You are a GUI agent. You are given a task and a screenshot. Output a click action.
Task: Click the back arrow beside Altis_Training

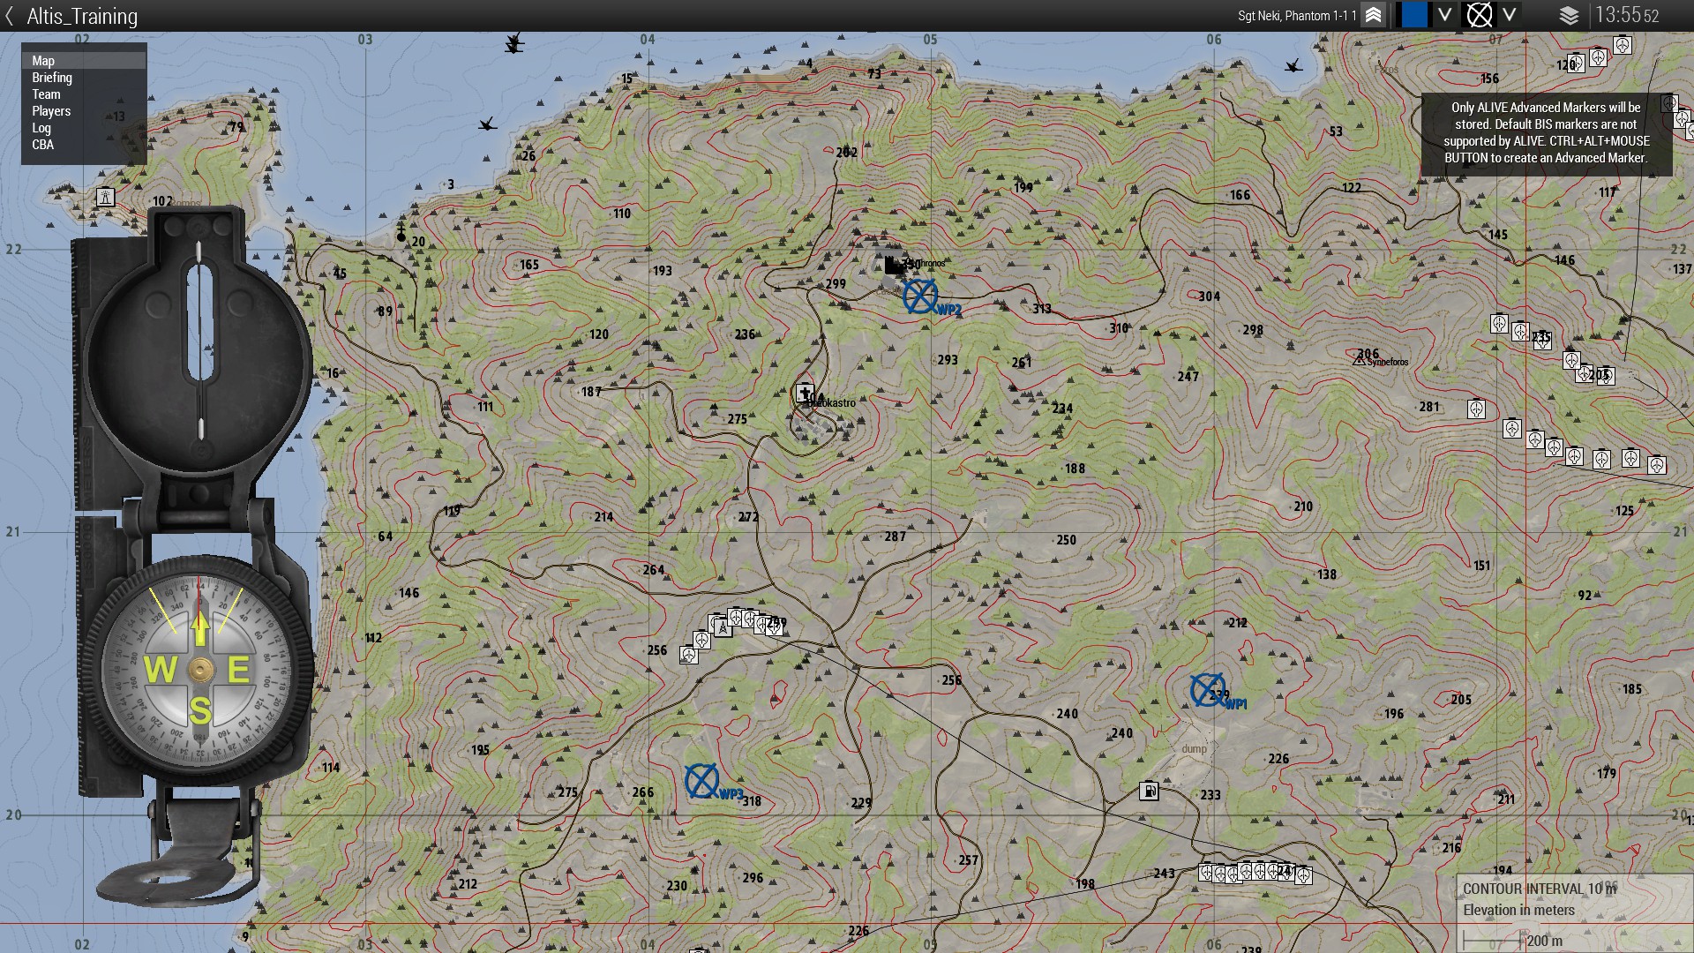[x=10, y=16]
